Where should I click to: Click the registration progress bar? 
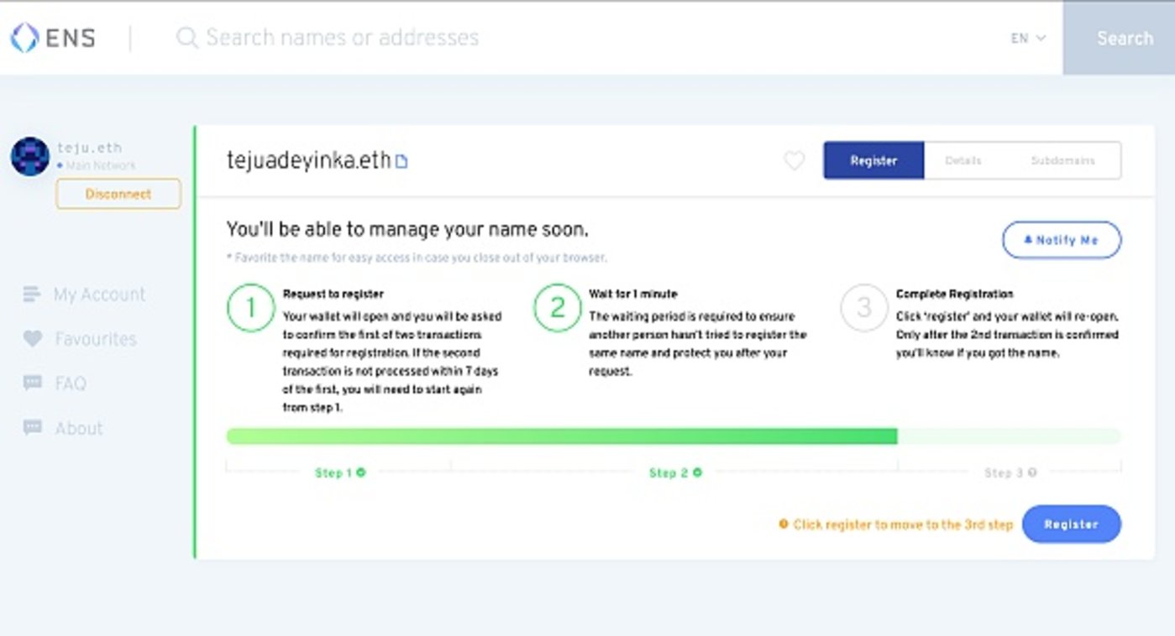pos(674,436)
